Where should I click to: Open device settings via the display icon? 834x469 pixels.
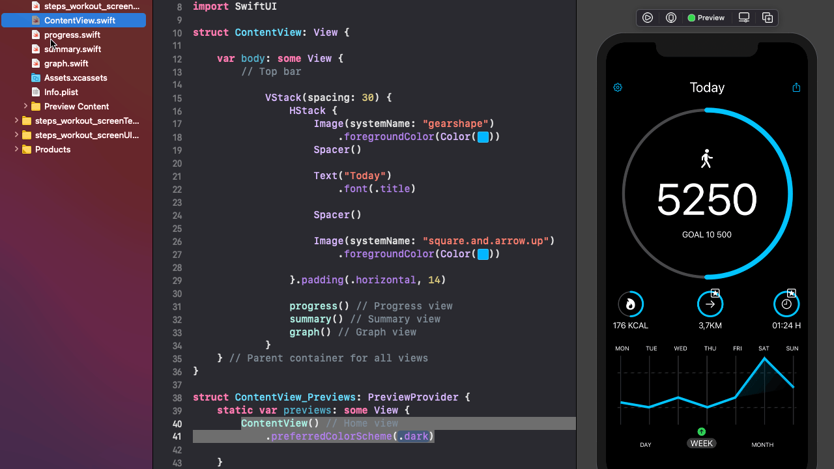743,18
